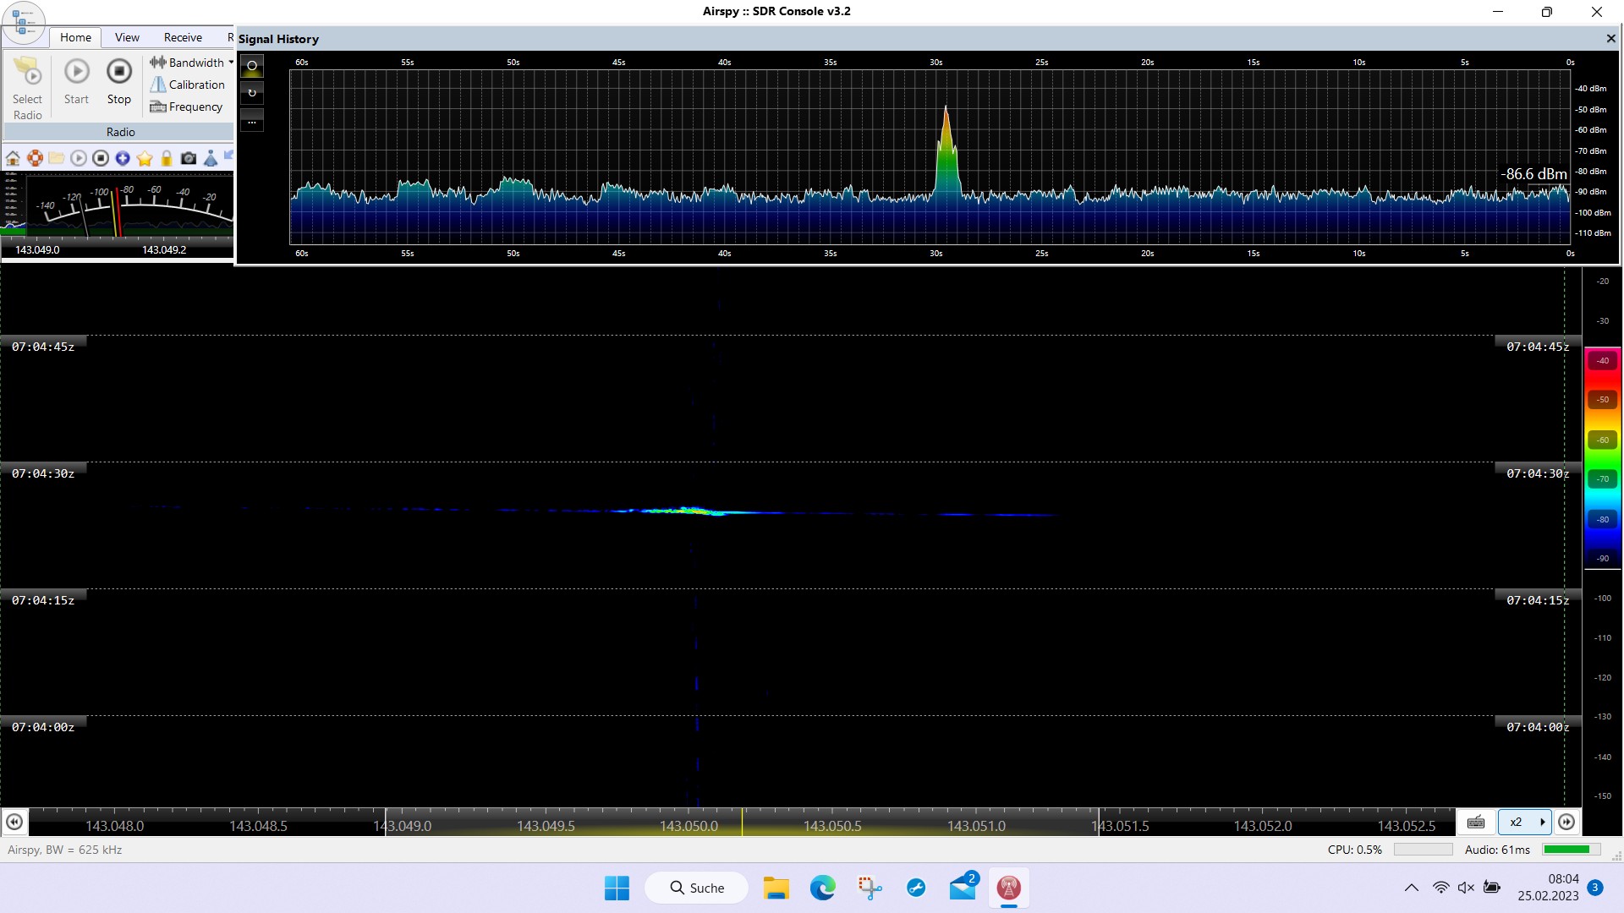Open Calibration settings
Screen dimensions: 1624x913
(x=187, y=85)
